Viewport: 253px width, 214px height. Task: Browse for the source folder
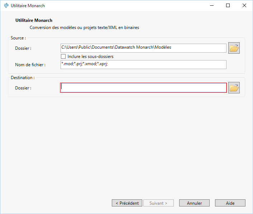234,48
